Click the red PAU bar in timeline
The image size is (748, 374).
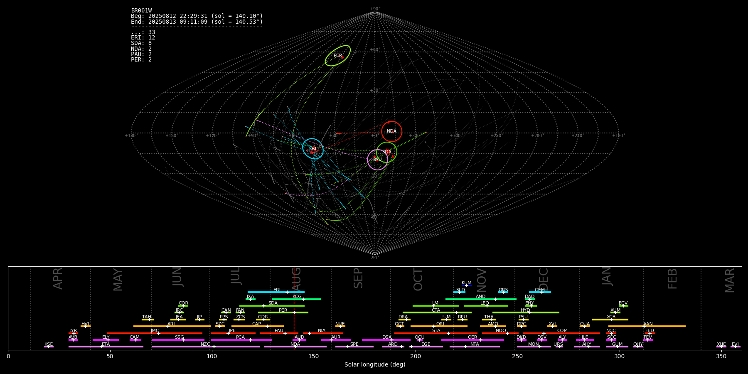[x=279, y=333]
